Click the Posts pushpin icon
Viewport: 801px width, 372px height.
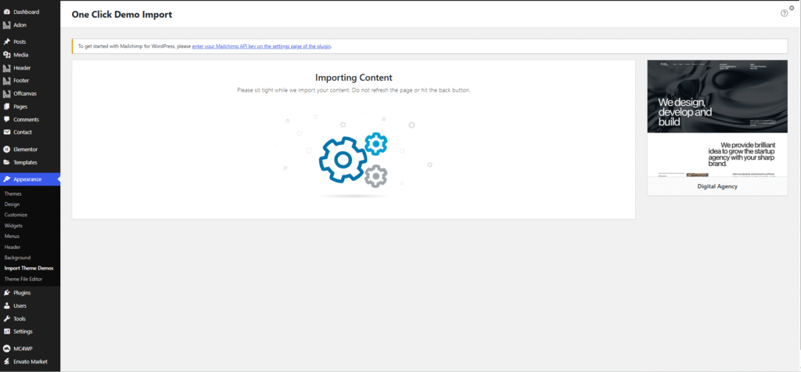(6, 42)
